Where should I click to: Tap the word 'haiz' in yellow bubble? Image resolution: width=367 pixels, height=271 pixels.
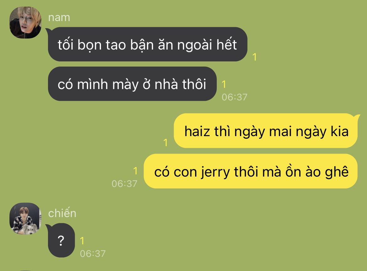click(197, 131)
